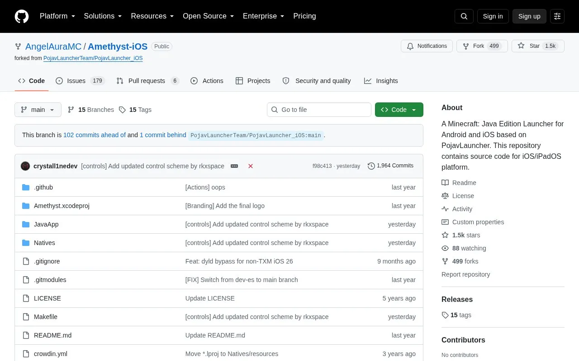Click the Sign in button

click(x=493, y=16)
